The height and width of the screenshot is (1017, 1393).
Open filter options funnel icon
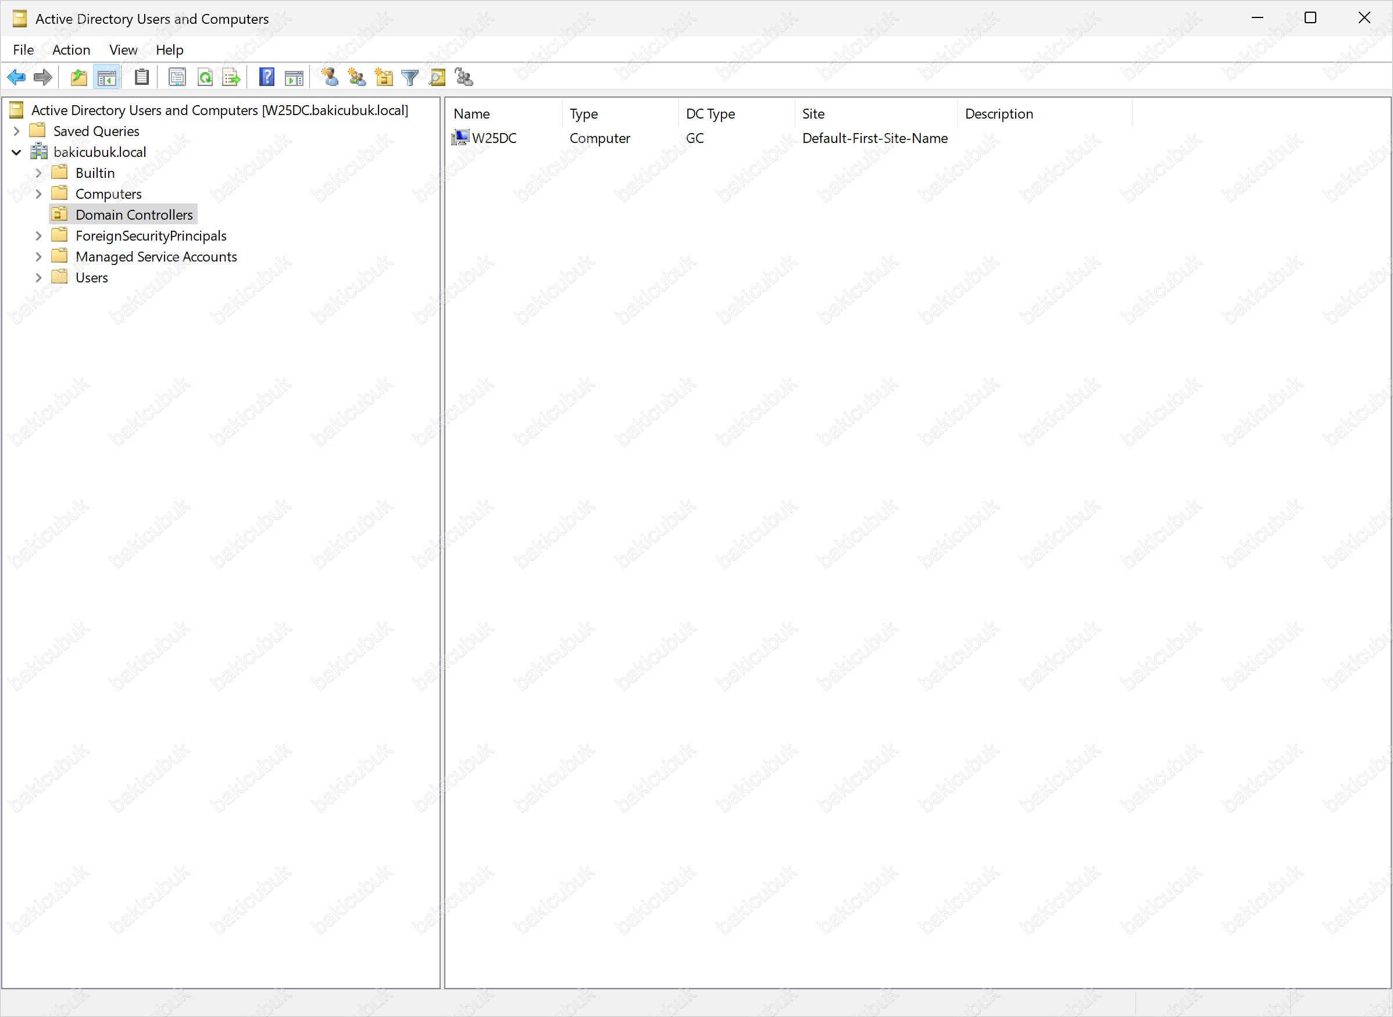click(x=409, y=77)
